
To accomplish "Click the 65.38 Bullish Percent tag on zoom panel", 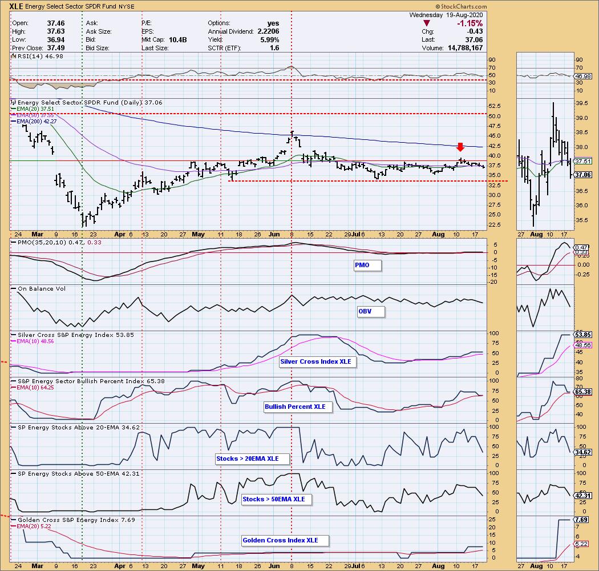I will [x=583, y=392].
